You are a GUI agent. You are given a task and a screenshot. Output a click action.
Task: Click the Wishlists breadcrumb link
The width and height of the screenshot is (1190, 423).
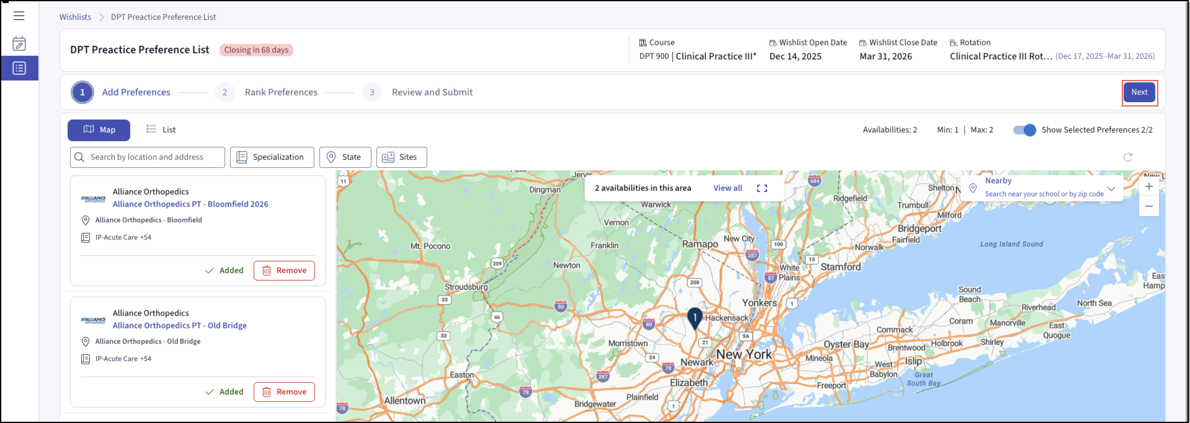(x=75, y=17)
